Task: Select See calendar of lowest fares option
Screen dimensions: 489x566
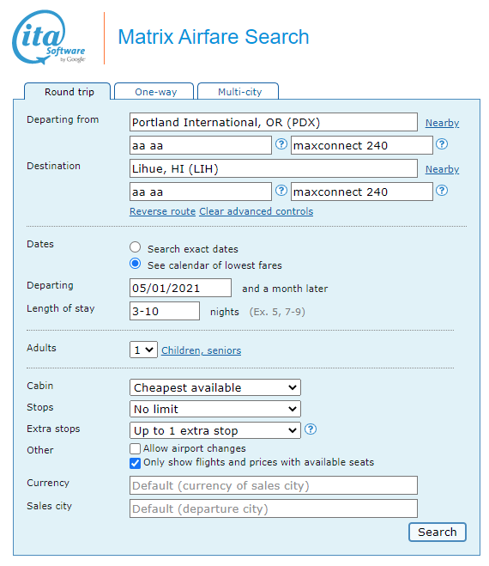Action: [136, 264]
